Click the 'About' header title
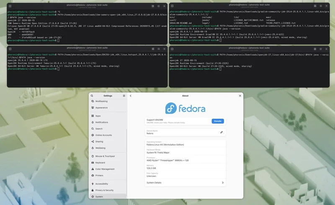The image size is (335, 205). 185,96
